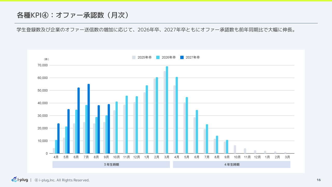
Task: Click the 0 value on y-axis
Action: coord(47,153)
